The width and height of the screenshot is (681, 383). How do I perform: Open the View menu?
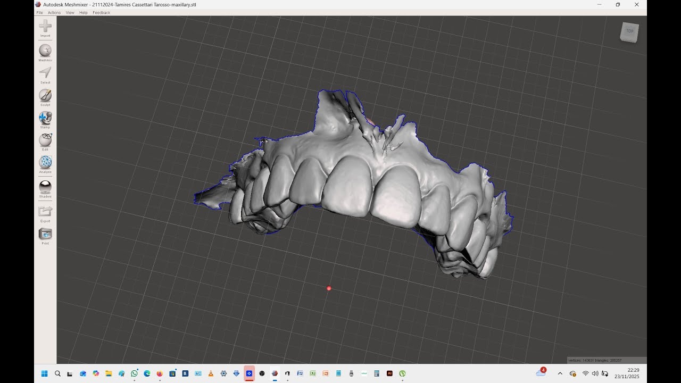click(x=70, y=12)
